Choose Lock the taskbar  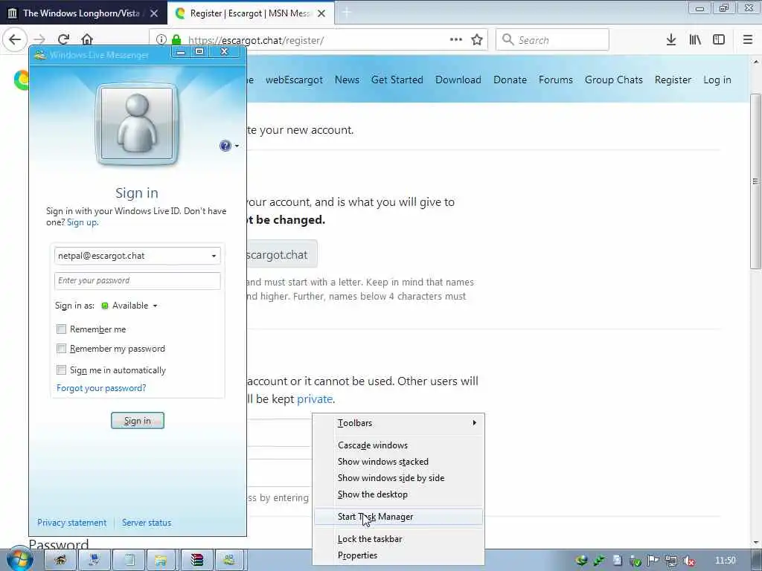point(399,539)
